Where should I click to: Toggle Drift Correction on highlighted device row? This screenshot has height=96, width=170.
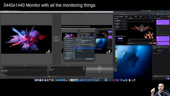coord(92,48)
